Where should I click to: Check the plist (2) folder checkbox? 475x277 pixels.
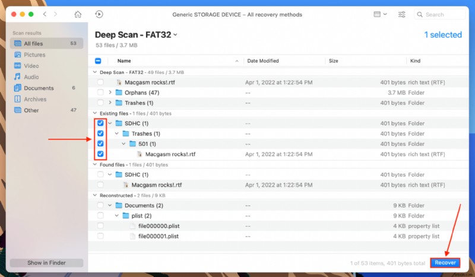(x=100, y=215)
